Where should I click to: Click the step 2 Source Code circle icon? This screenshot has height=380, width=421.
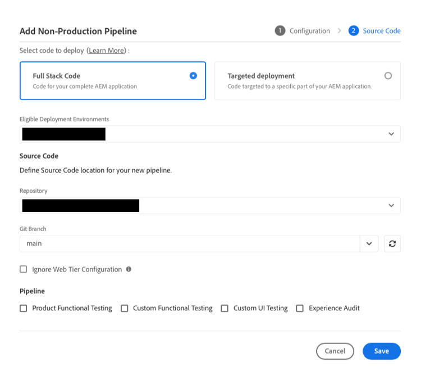point(354,31)
